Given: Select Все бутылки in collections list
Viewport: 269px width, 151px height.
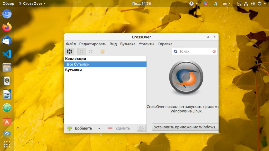Looking at the screenshot, I should 105,64.
